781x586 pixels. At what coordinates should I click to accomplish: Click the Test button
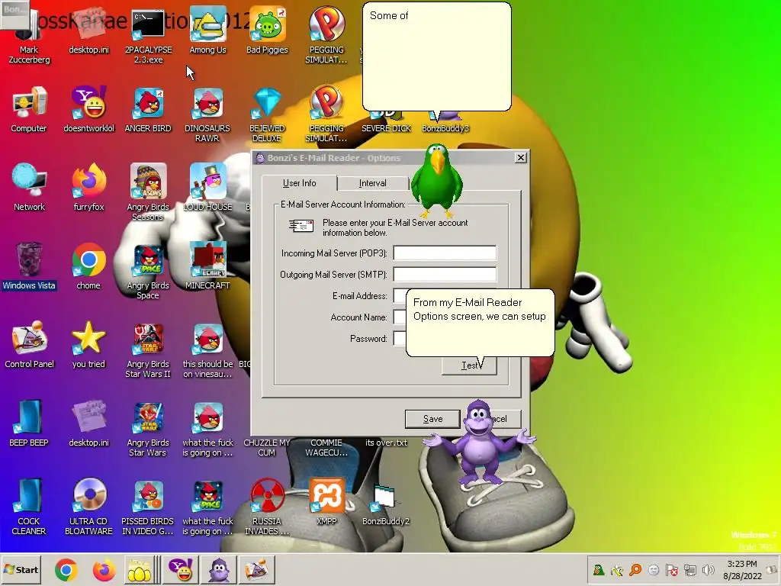coord(469,365)
